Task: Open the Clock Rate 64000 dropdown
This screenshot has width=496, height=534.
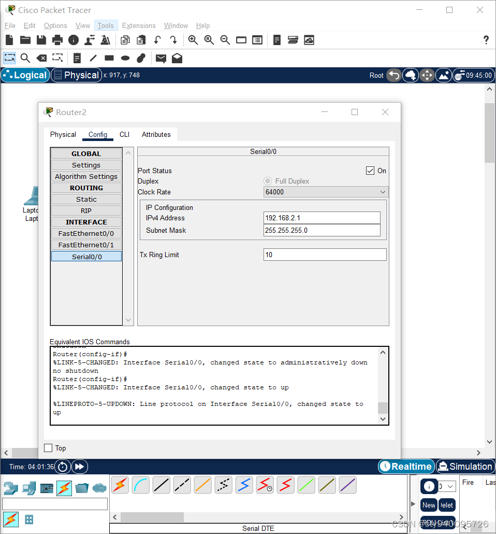Action: coord(326,192)
